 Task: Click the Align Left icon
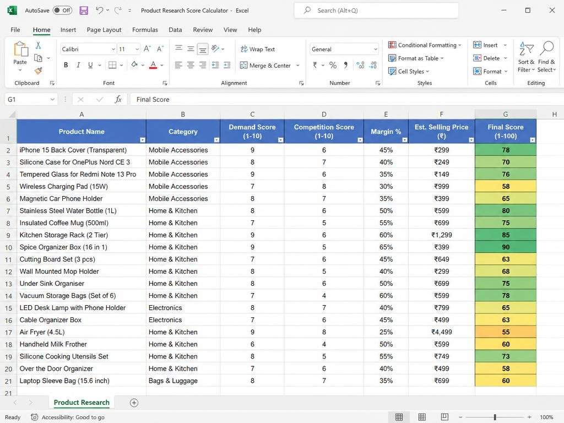[179, 65]
